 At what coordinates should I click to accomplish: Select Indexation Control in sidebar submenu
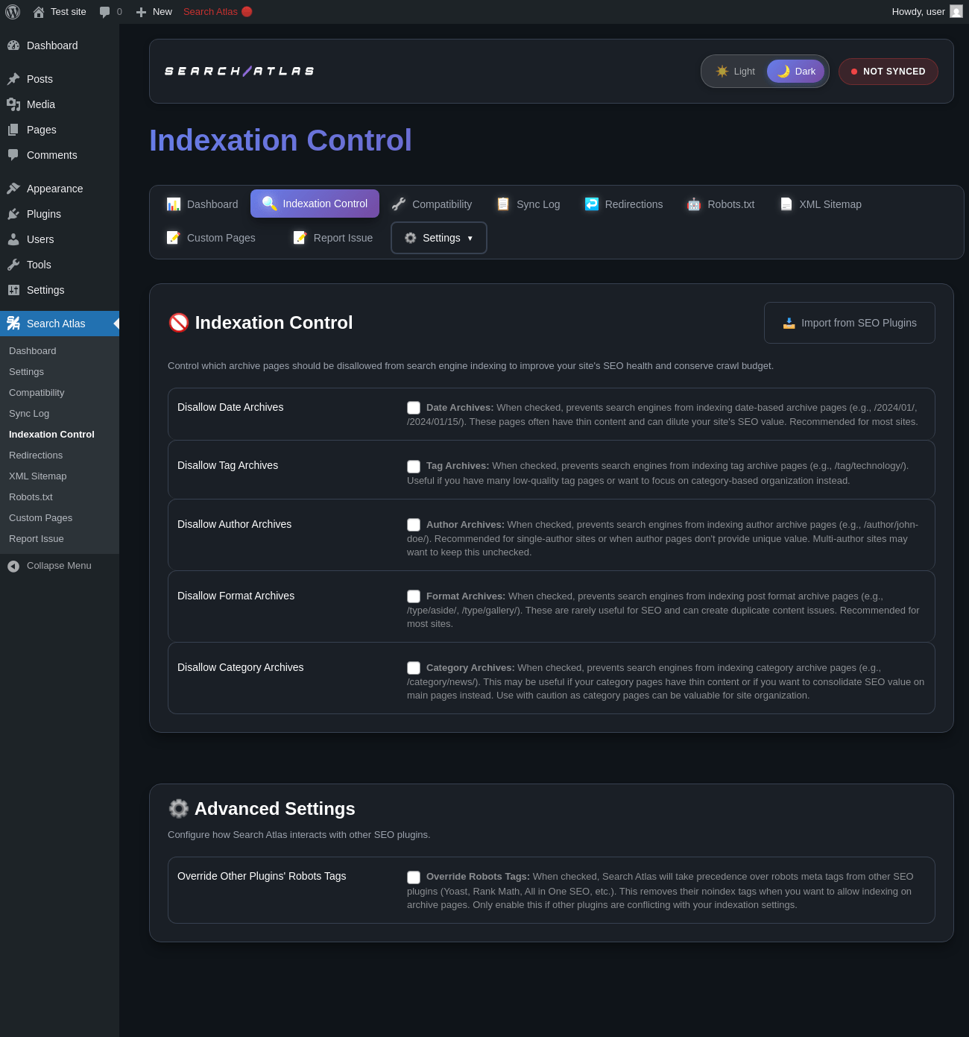pyautogui.click(x=51, y=435)
